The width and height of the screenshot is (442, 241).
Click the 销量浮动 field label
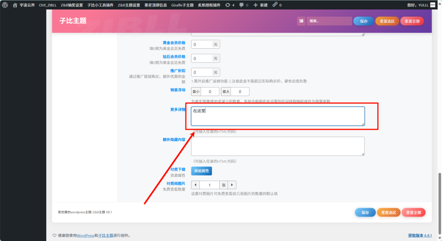click(178, 90)
